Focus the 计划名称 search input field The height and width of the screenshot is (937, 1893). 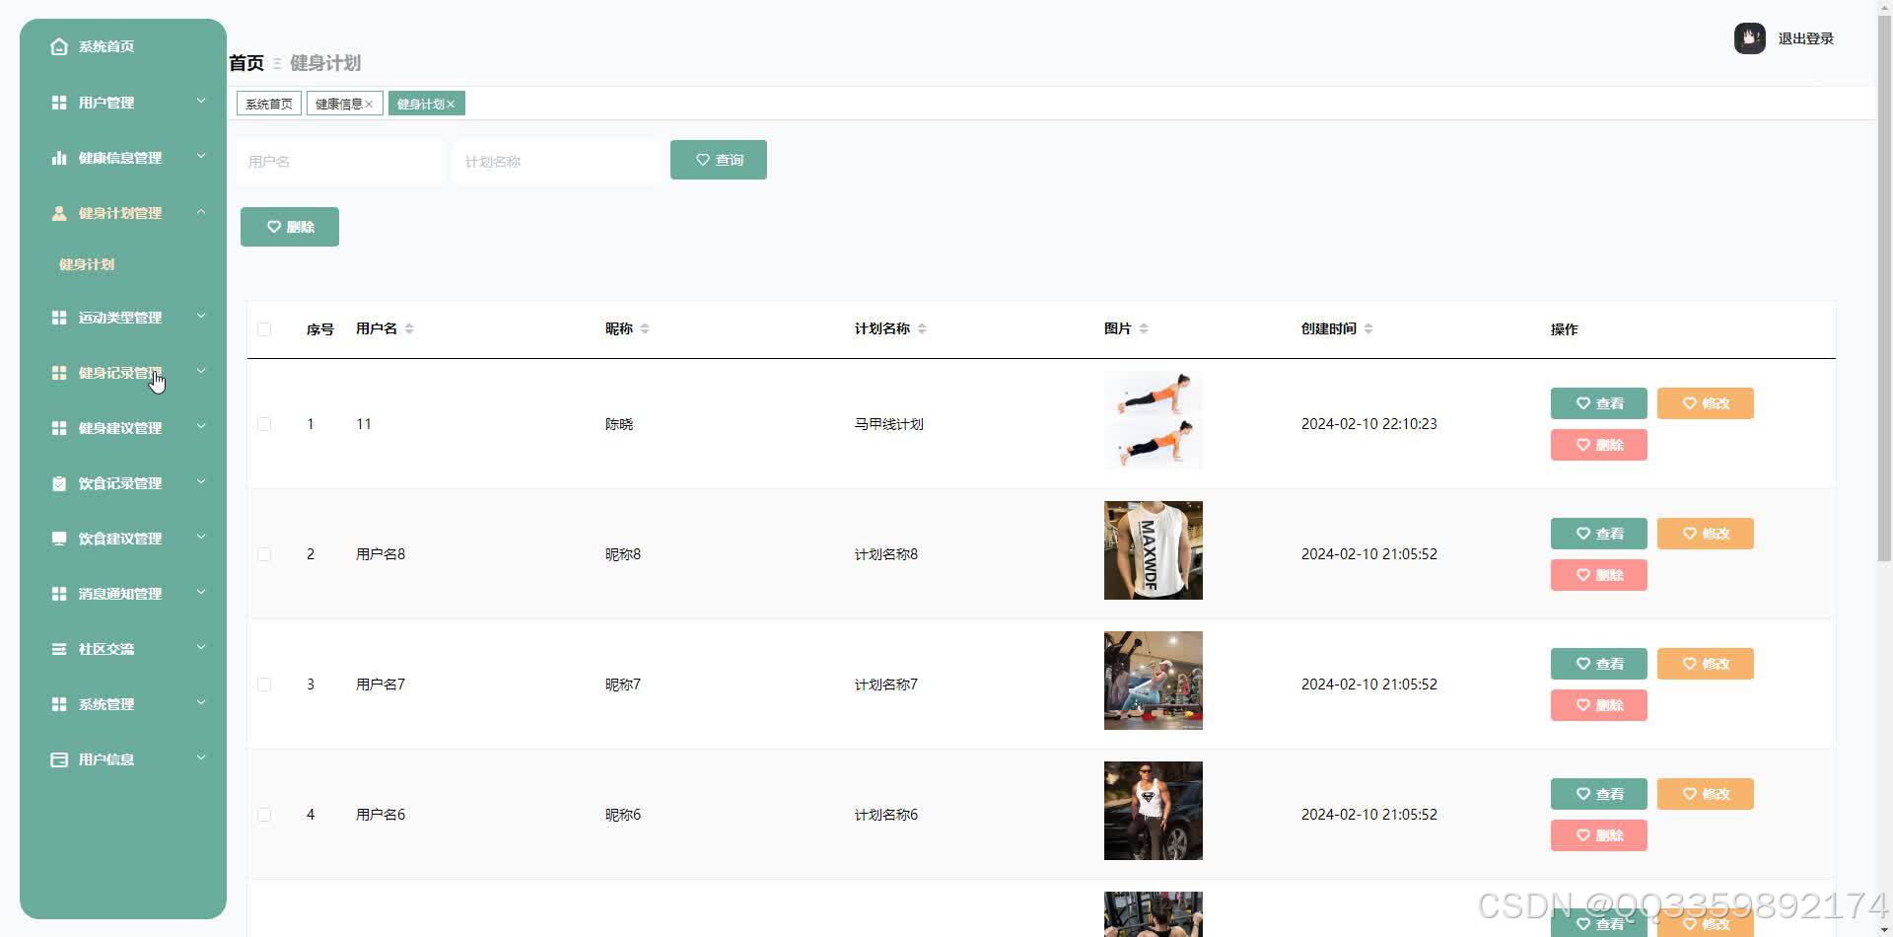557,161
